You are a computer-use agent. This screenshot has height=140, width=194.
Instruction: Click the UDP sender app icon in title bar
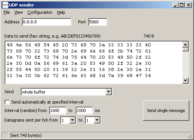point(5,5)
